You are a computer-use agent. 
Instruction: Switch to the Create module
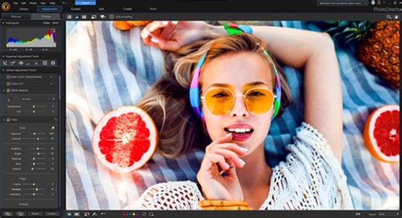click(x=127, y=9)
